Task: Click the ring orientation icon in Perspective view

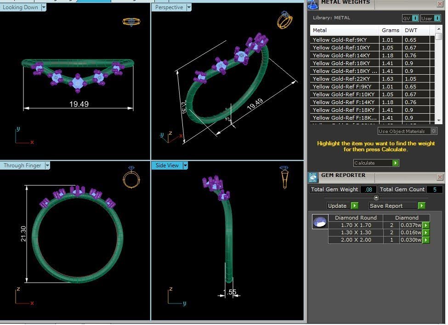Action: [284, 20]
